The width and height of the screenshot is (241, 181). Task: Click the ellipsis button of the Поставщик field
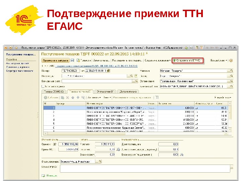[128, 76]
